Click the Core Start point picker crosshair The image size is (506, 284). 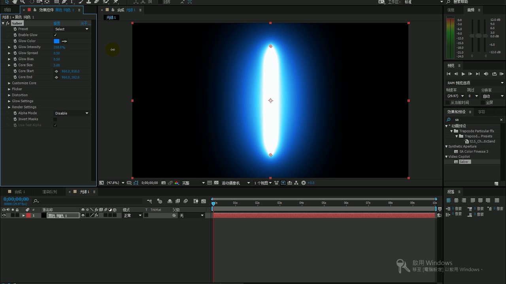(x=56, y=71)
